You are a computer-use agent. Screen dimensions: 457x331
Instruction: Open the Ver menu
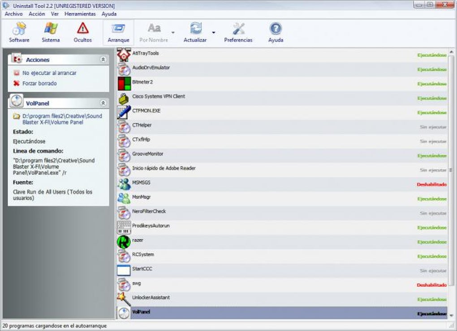point(55,14)
